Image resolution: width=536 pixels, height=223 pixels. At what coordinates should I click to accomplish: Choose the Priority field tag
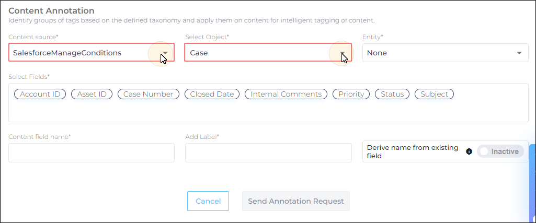tap(351, 94)
